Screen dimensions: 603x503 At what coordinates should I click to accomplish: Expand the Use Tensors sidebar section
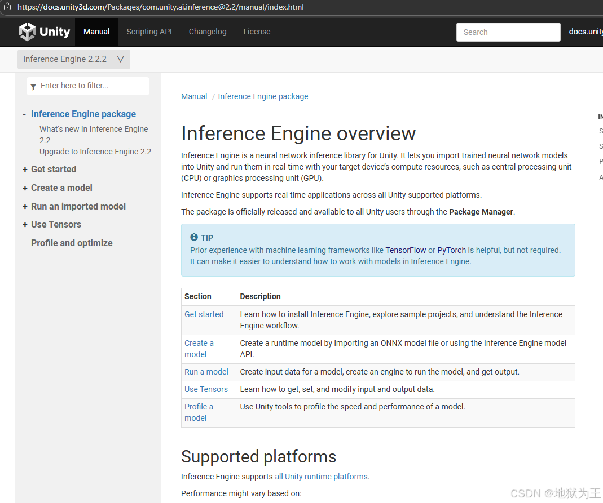pos(25,225)
